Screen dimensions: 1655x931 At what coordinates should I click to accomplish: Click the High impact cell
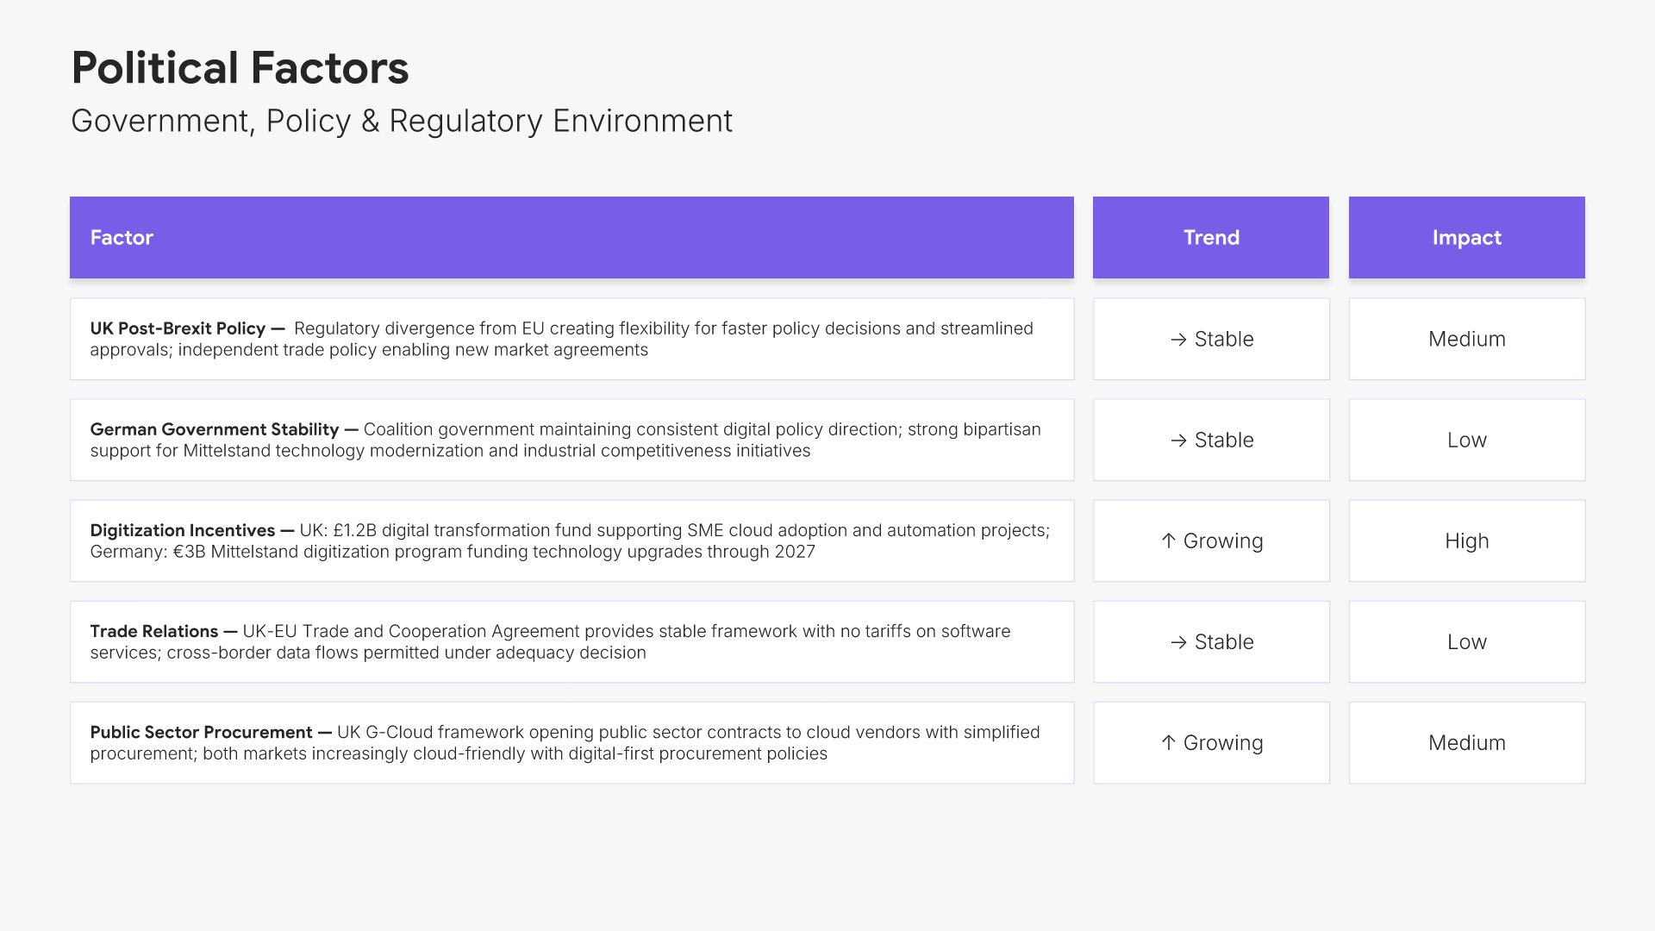pos(1467,540)
